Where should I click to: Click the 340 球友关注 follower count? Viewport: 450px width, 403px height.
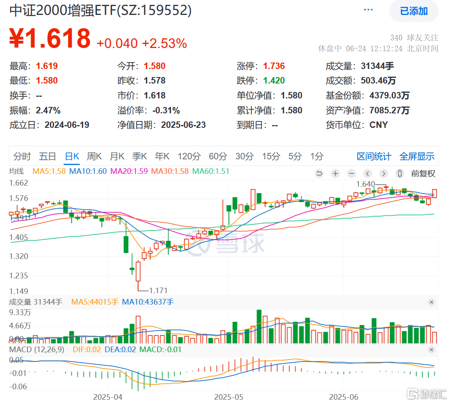point(414,38)
